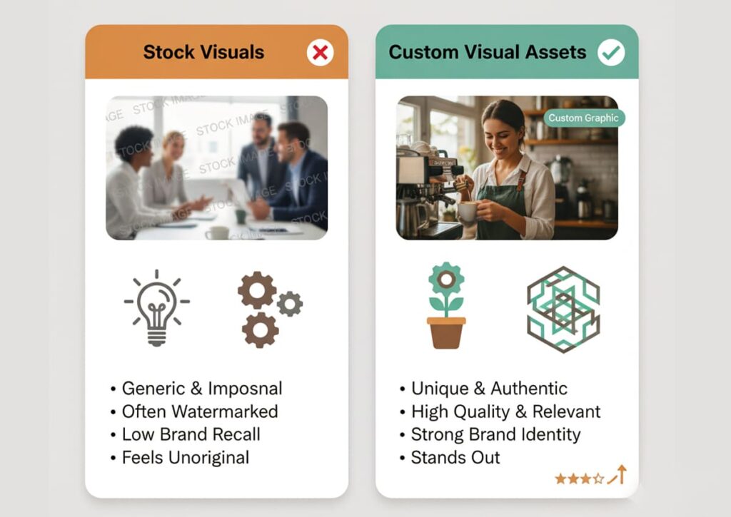Click the Custom Graphic badge label
The height and width of the screenshot is (517, 731).
tap(584, 118)
